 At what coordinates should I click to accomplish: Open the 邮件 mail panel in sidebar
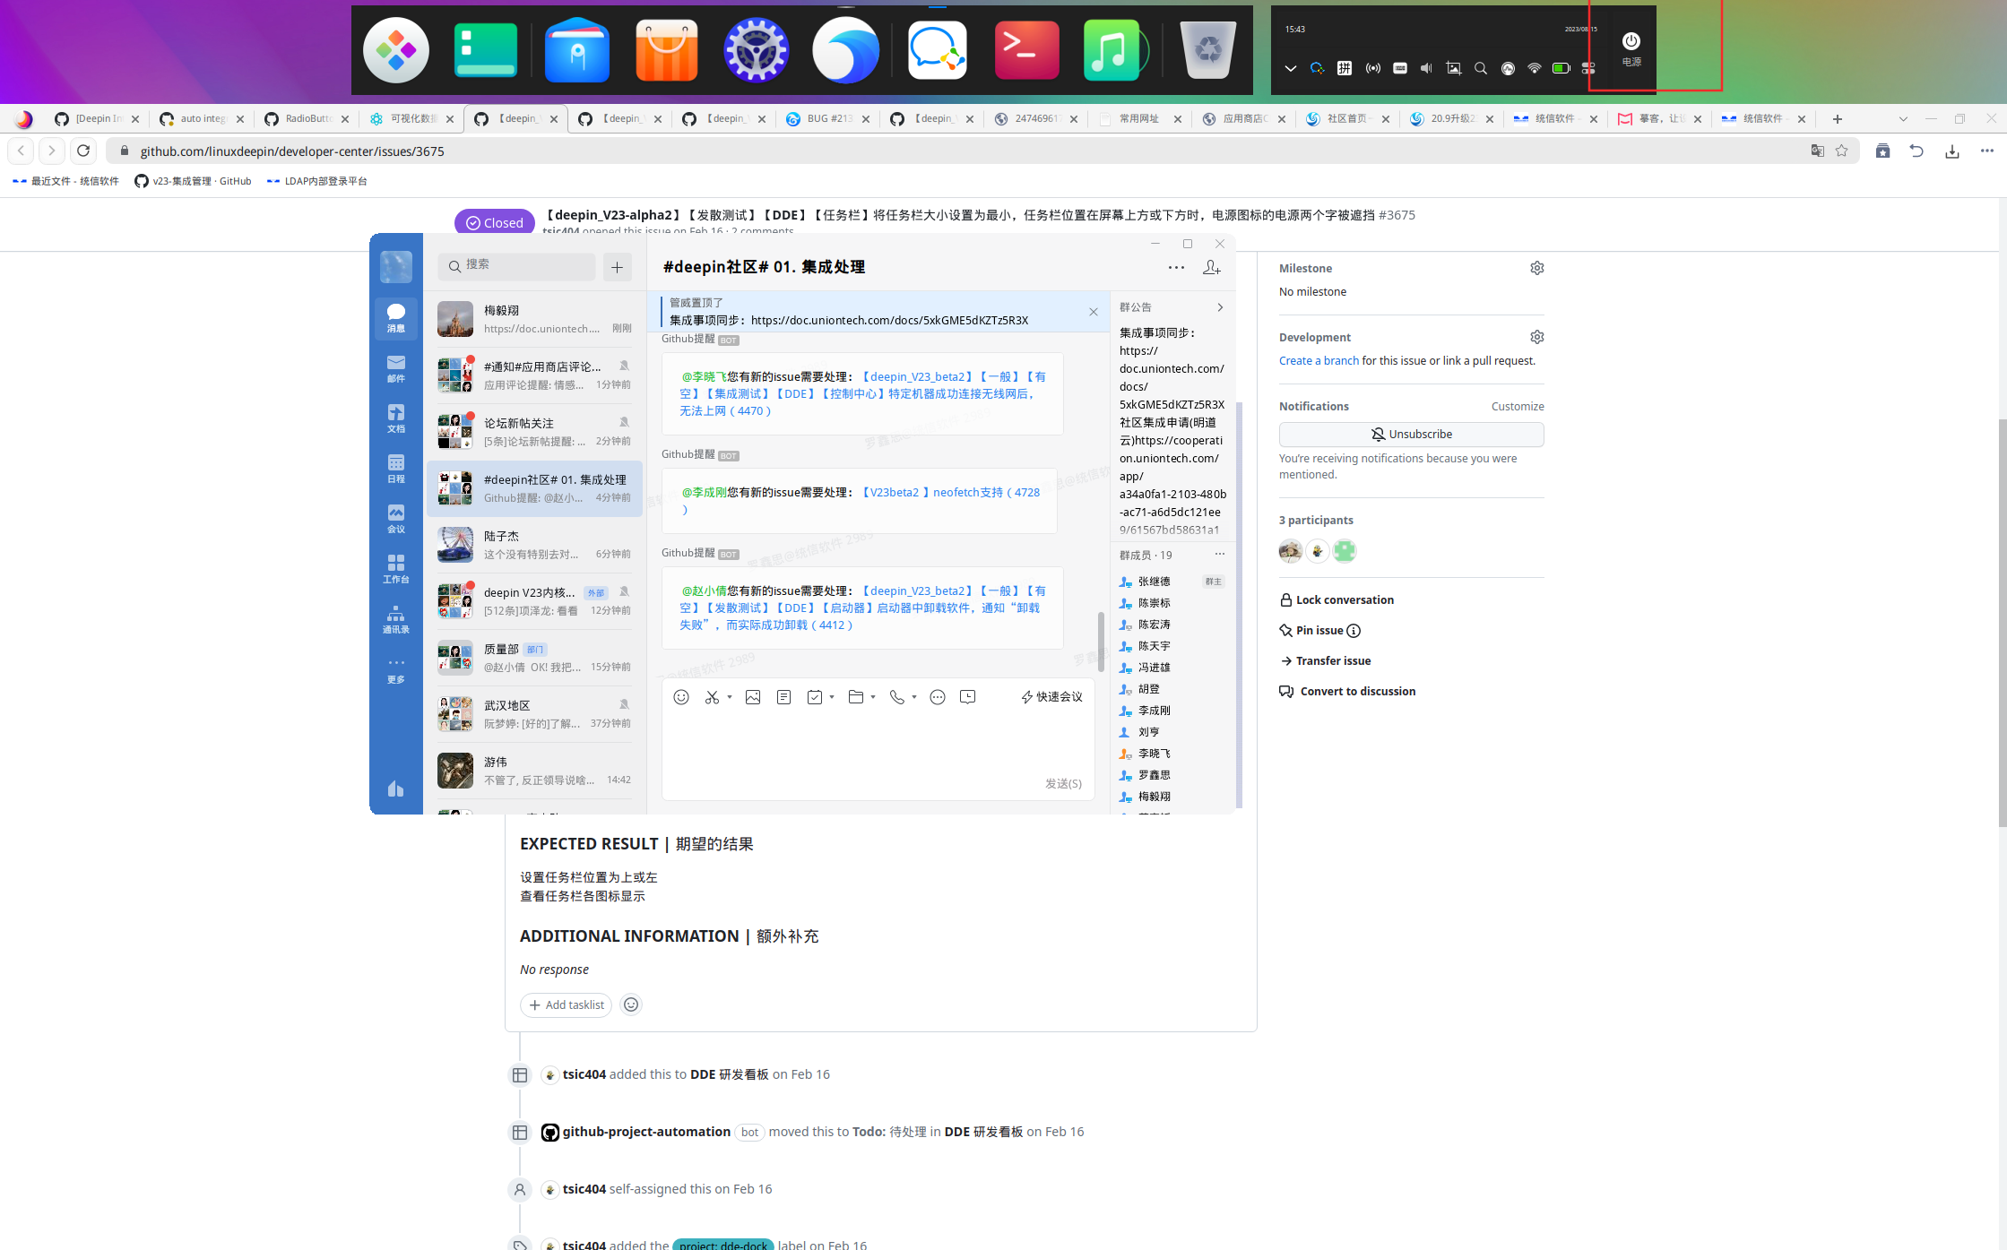(x=396, y=367)
